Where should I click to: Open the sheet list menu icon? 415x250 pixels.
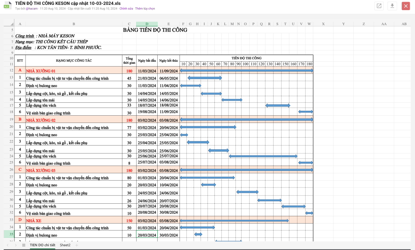point(24,245)
